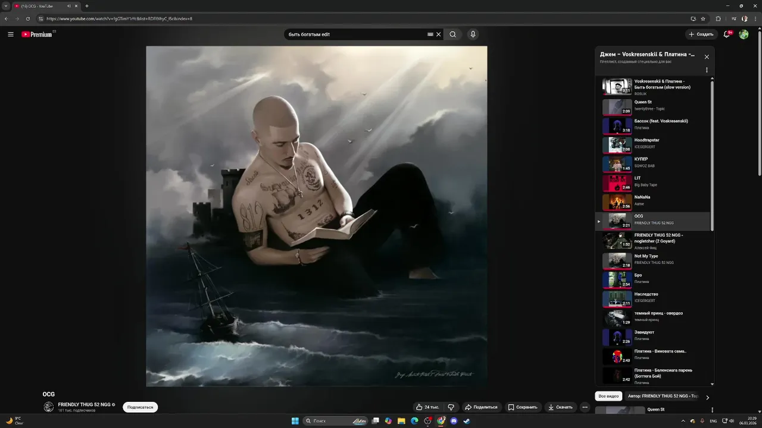The image size is (762, 428).
Task: Click the OCG video album artwork
Action: (317, 216)
